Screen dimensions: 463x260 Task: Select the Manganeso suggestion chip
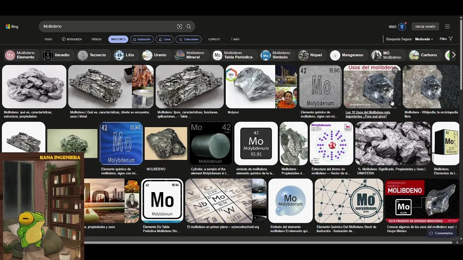coord(348,55)
